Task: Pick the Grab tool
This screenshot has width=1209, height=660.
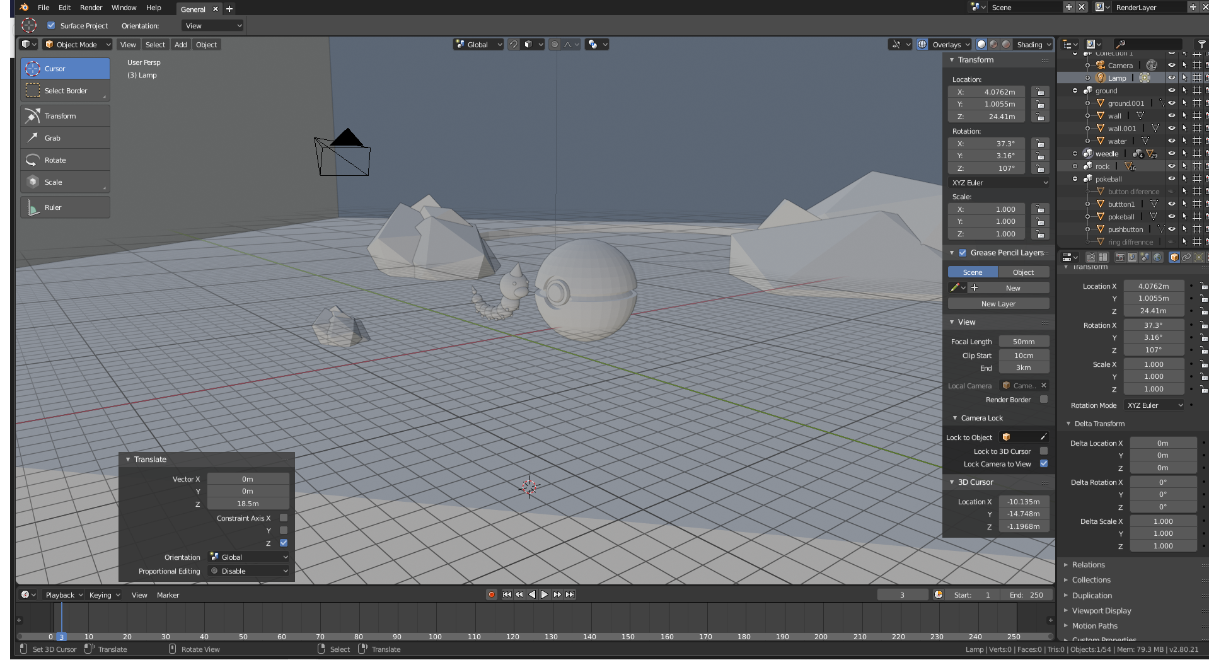Action: click(65, 138)
